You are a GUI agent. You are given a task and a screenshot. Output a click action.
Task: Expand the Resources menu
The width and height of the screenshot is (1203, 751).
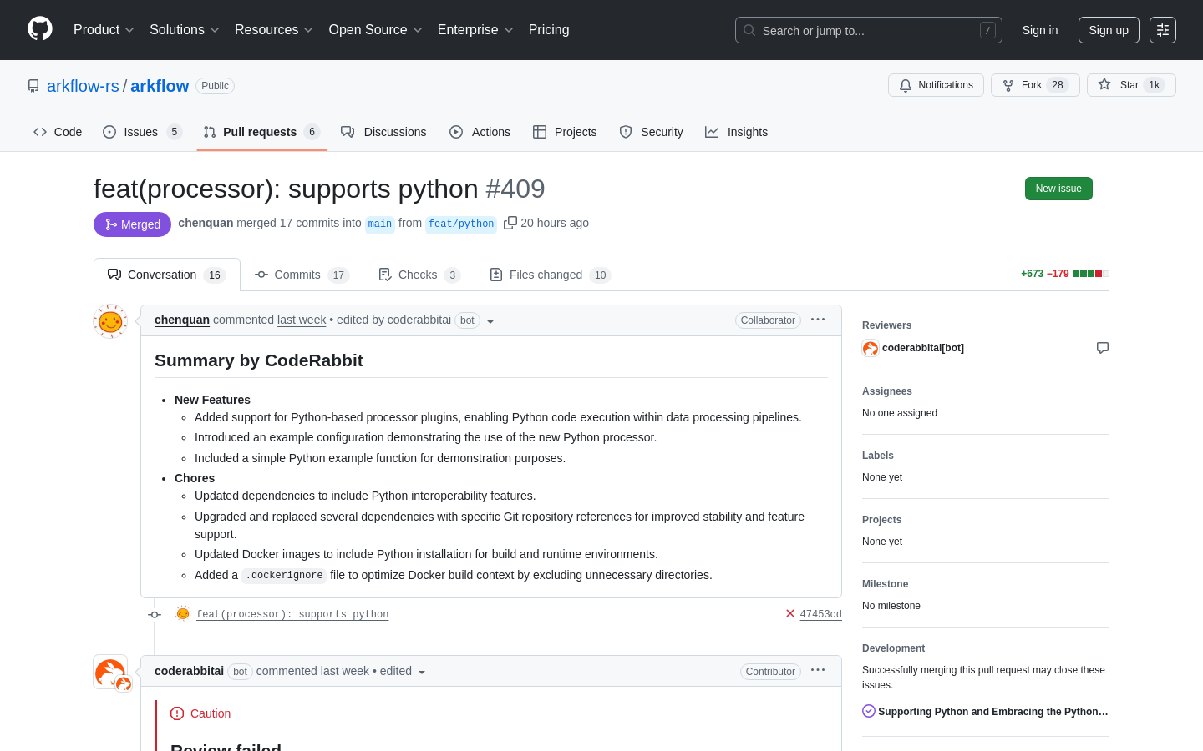point(274,29)
